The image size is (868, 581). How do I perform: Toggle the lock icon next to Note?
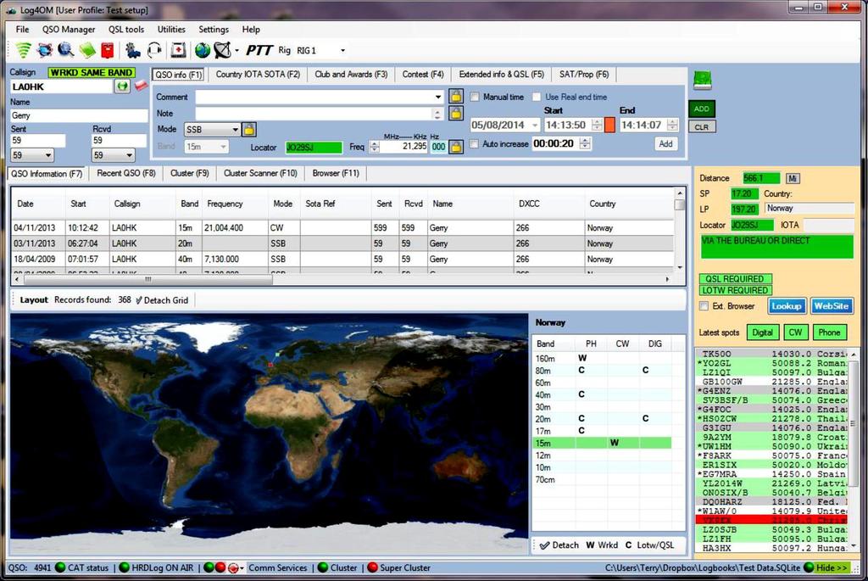pyautogui.click(x=455, y=114)
